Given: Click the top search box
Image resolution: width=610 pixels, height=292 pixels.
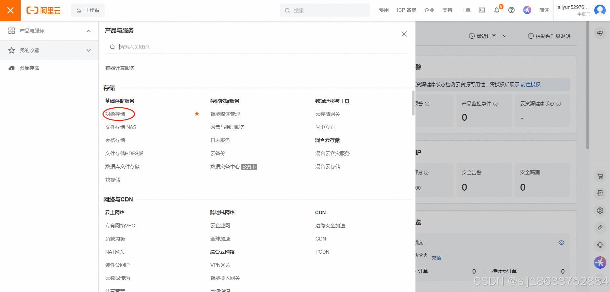Looking at the screenshot, I should (325, 10).
